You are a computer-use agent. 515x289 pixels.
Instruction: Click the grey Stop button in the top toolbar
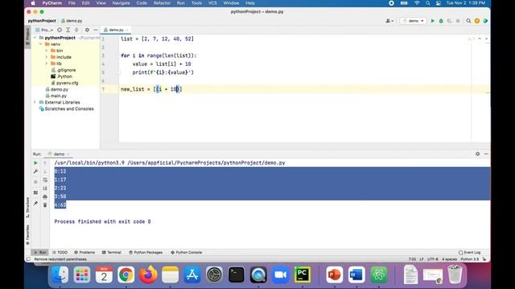pyautogui.click(x=458, y=21)
